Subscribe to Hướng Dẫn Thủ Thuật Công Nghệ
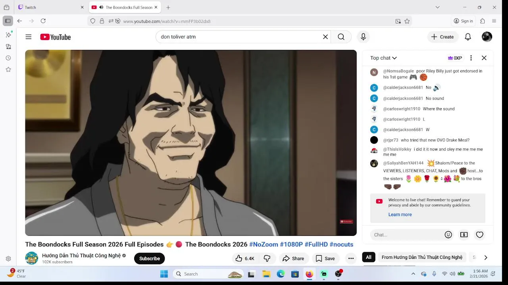 click(150, 258)
